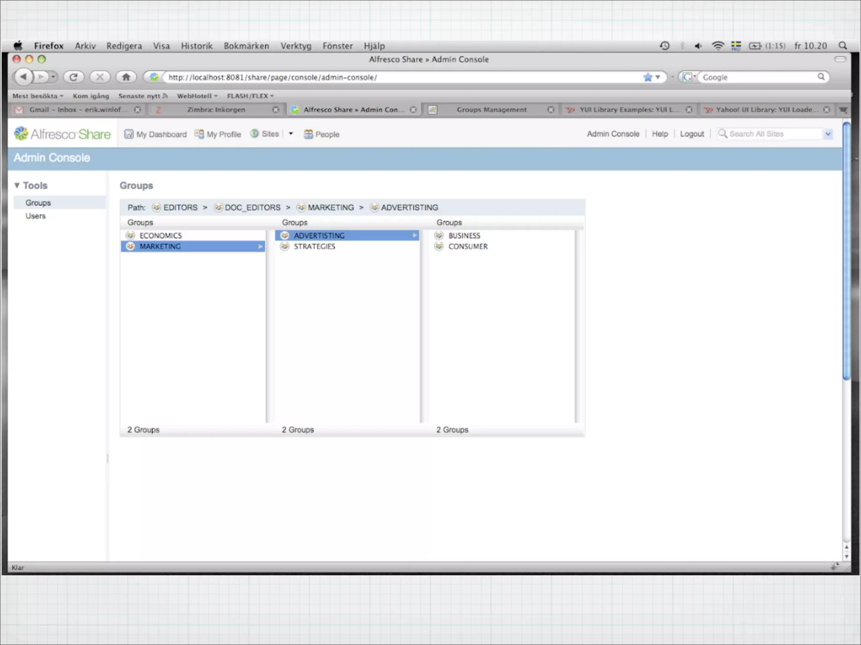Screen dimensions: 861x645
Task: Select Users in the Tools sidebar
Action: click(35, 216)
